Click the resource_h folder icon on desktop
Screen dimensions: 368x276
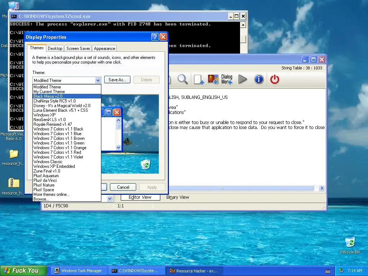point(14,154)
